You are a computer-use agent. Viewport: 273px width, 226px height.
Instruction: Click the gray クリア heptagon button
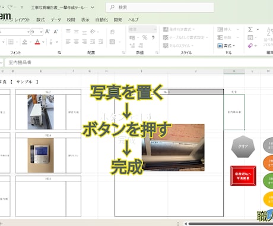tap(243, 147)
